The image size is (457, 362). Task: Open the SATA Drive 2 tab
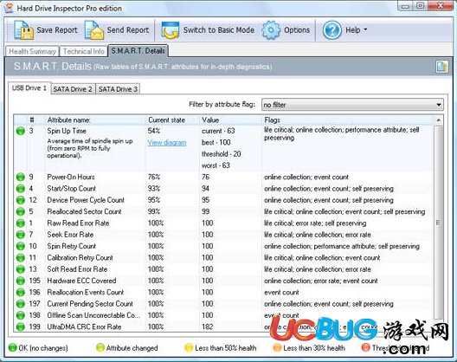tap(73, 89)
